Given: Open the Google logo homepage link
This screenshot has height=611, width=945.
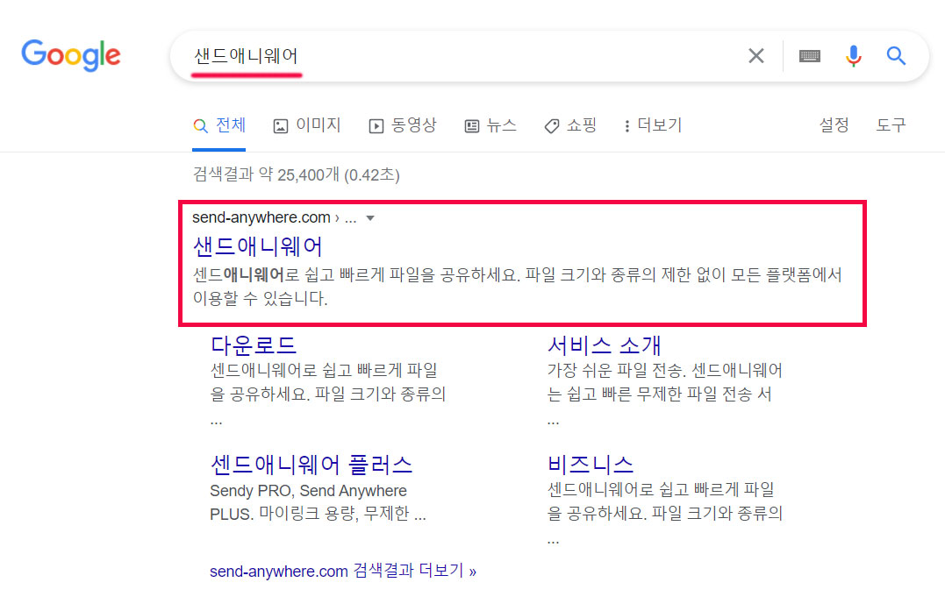Looking at the screenshot, I should [x=71, y=55].
